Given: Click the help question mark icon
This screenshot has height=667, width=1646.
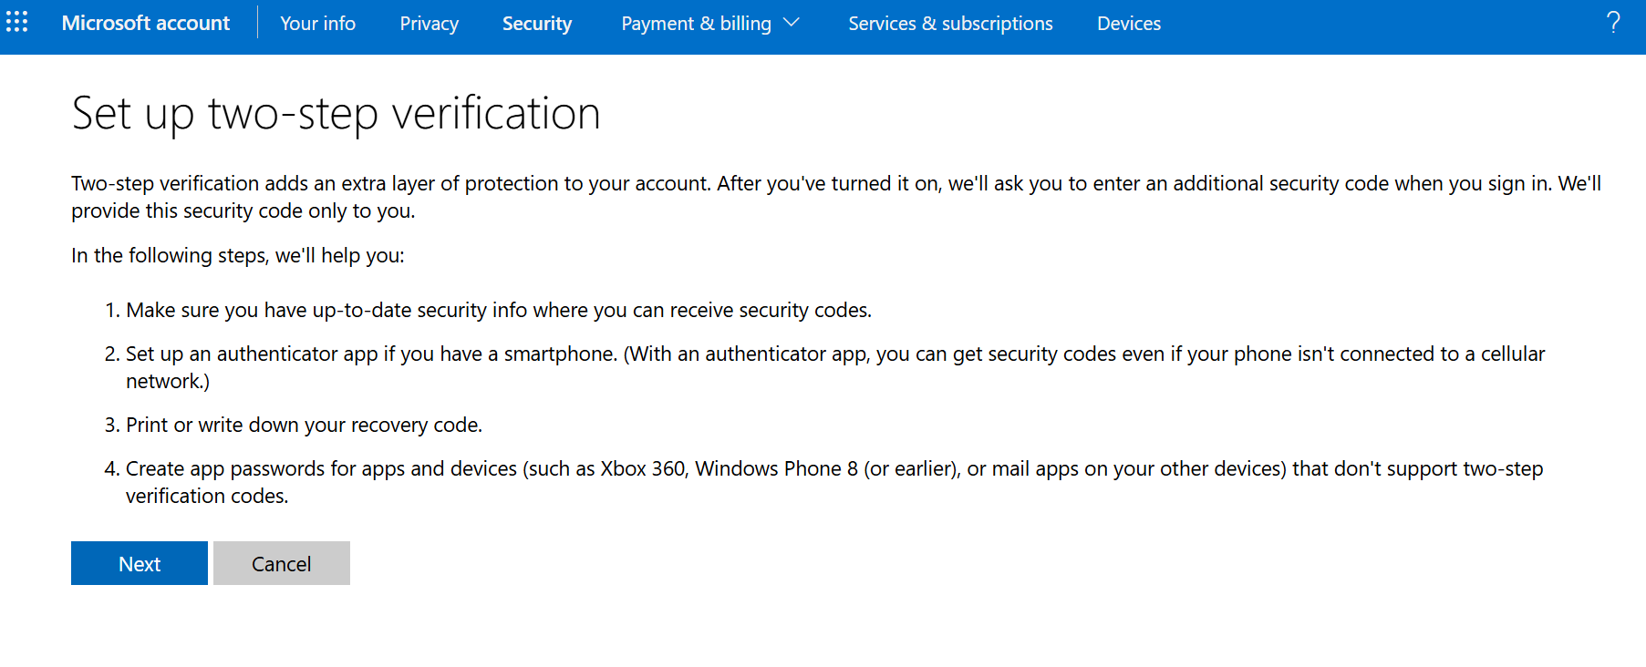Looking at the screenshot, I should [x=1613, y=23].
